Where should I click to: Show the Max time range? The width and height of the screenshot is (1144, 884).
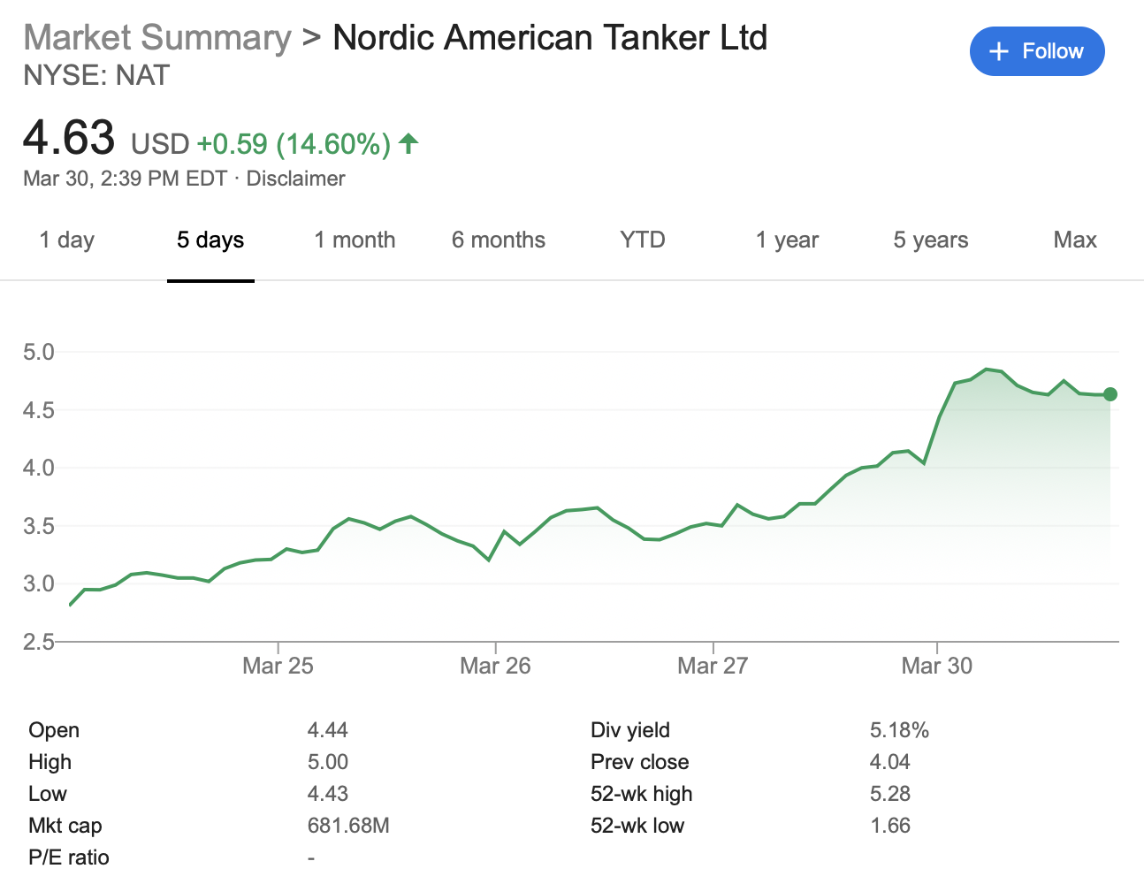click(x=1075, y=240)
